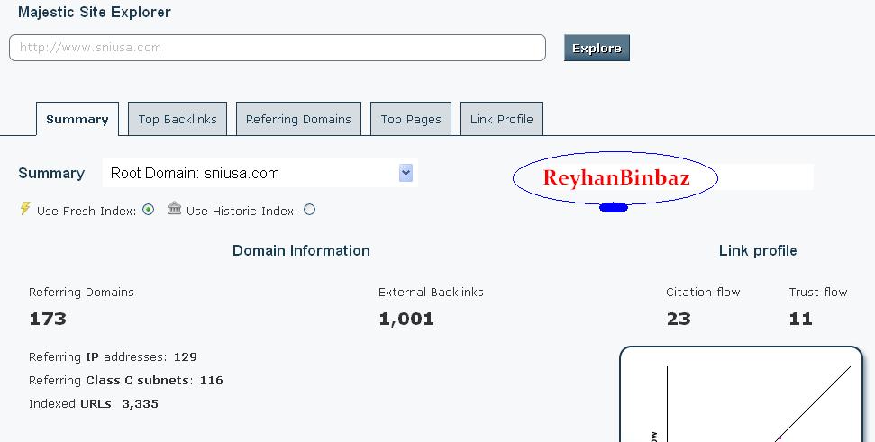This screenshot has height=442, width=875.
Task: Click the Link profile heading
Action: (x=758, y=251)
